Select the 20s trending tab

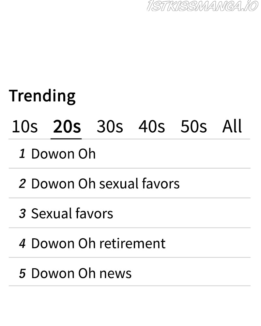pos(67,126)
